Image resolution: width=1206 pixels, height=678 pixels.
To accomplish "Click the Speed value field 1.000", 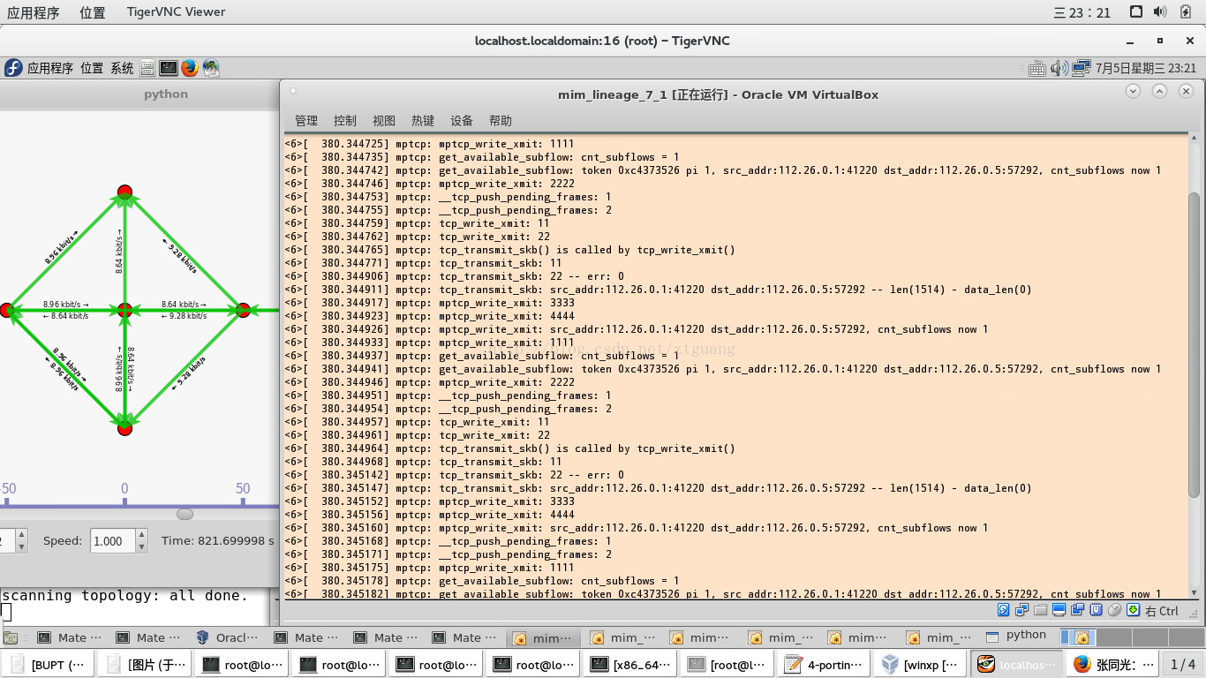I will click(113, 540).
